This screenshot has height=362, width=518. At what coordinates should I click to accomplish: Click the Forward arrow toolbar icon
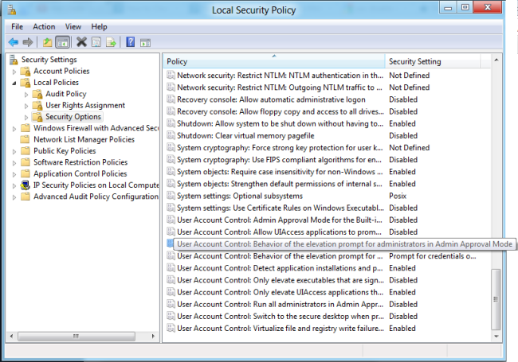(x=28, y=42)
